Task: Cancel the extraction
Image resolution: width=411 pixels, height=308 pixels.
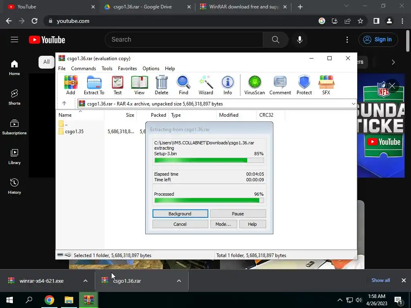Action: point(180,224)
